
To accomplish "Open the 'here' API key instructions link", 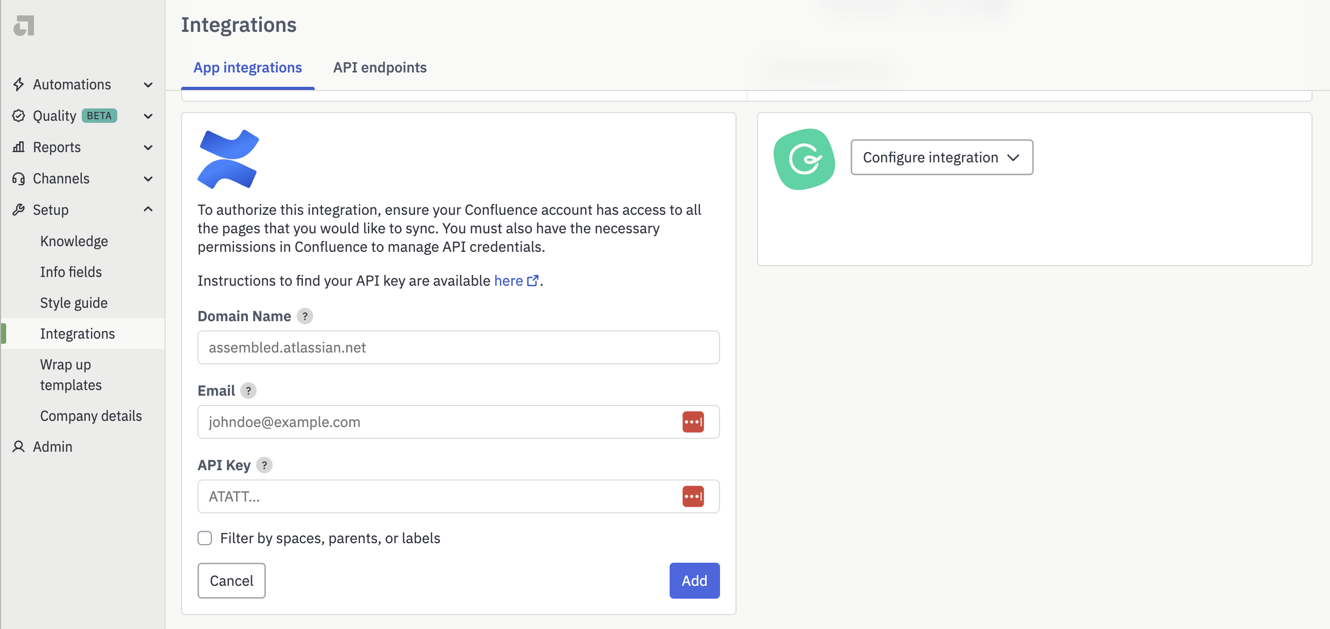I will 509,280.
